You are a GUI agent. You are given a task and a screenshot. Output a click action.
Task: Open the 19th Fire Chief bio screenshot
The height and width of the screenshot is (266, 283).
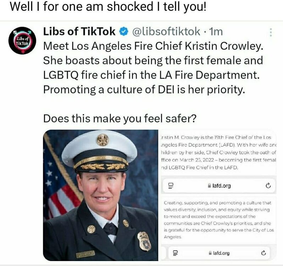218,153
